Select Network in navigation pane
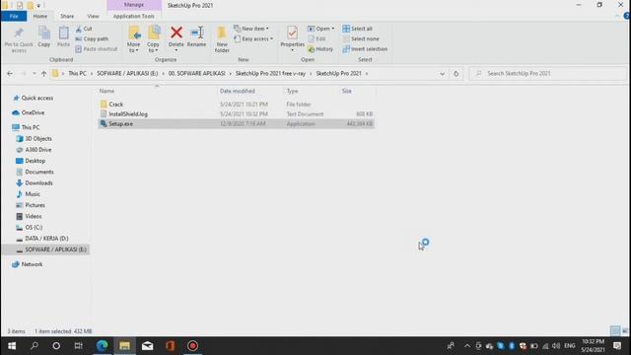 click(x=32, y=264)
